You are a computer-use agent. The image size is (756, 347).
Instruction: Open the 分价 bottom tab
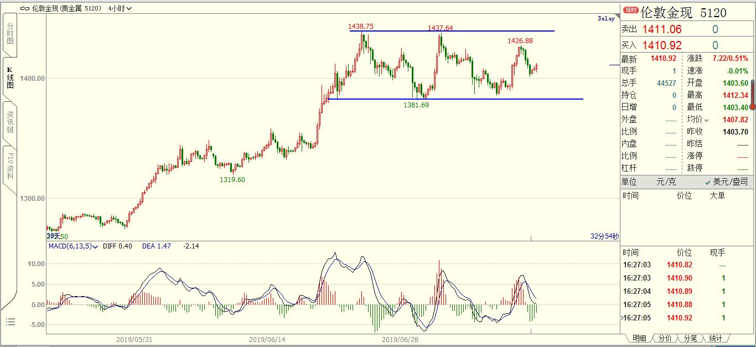point(664,338)
